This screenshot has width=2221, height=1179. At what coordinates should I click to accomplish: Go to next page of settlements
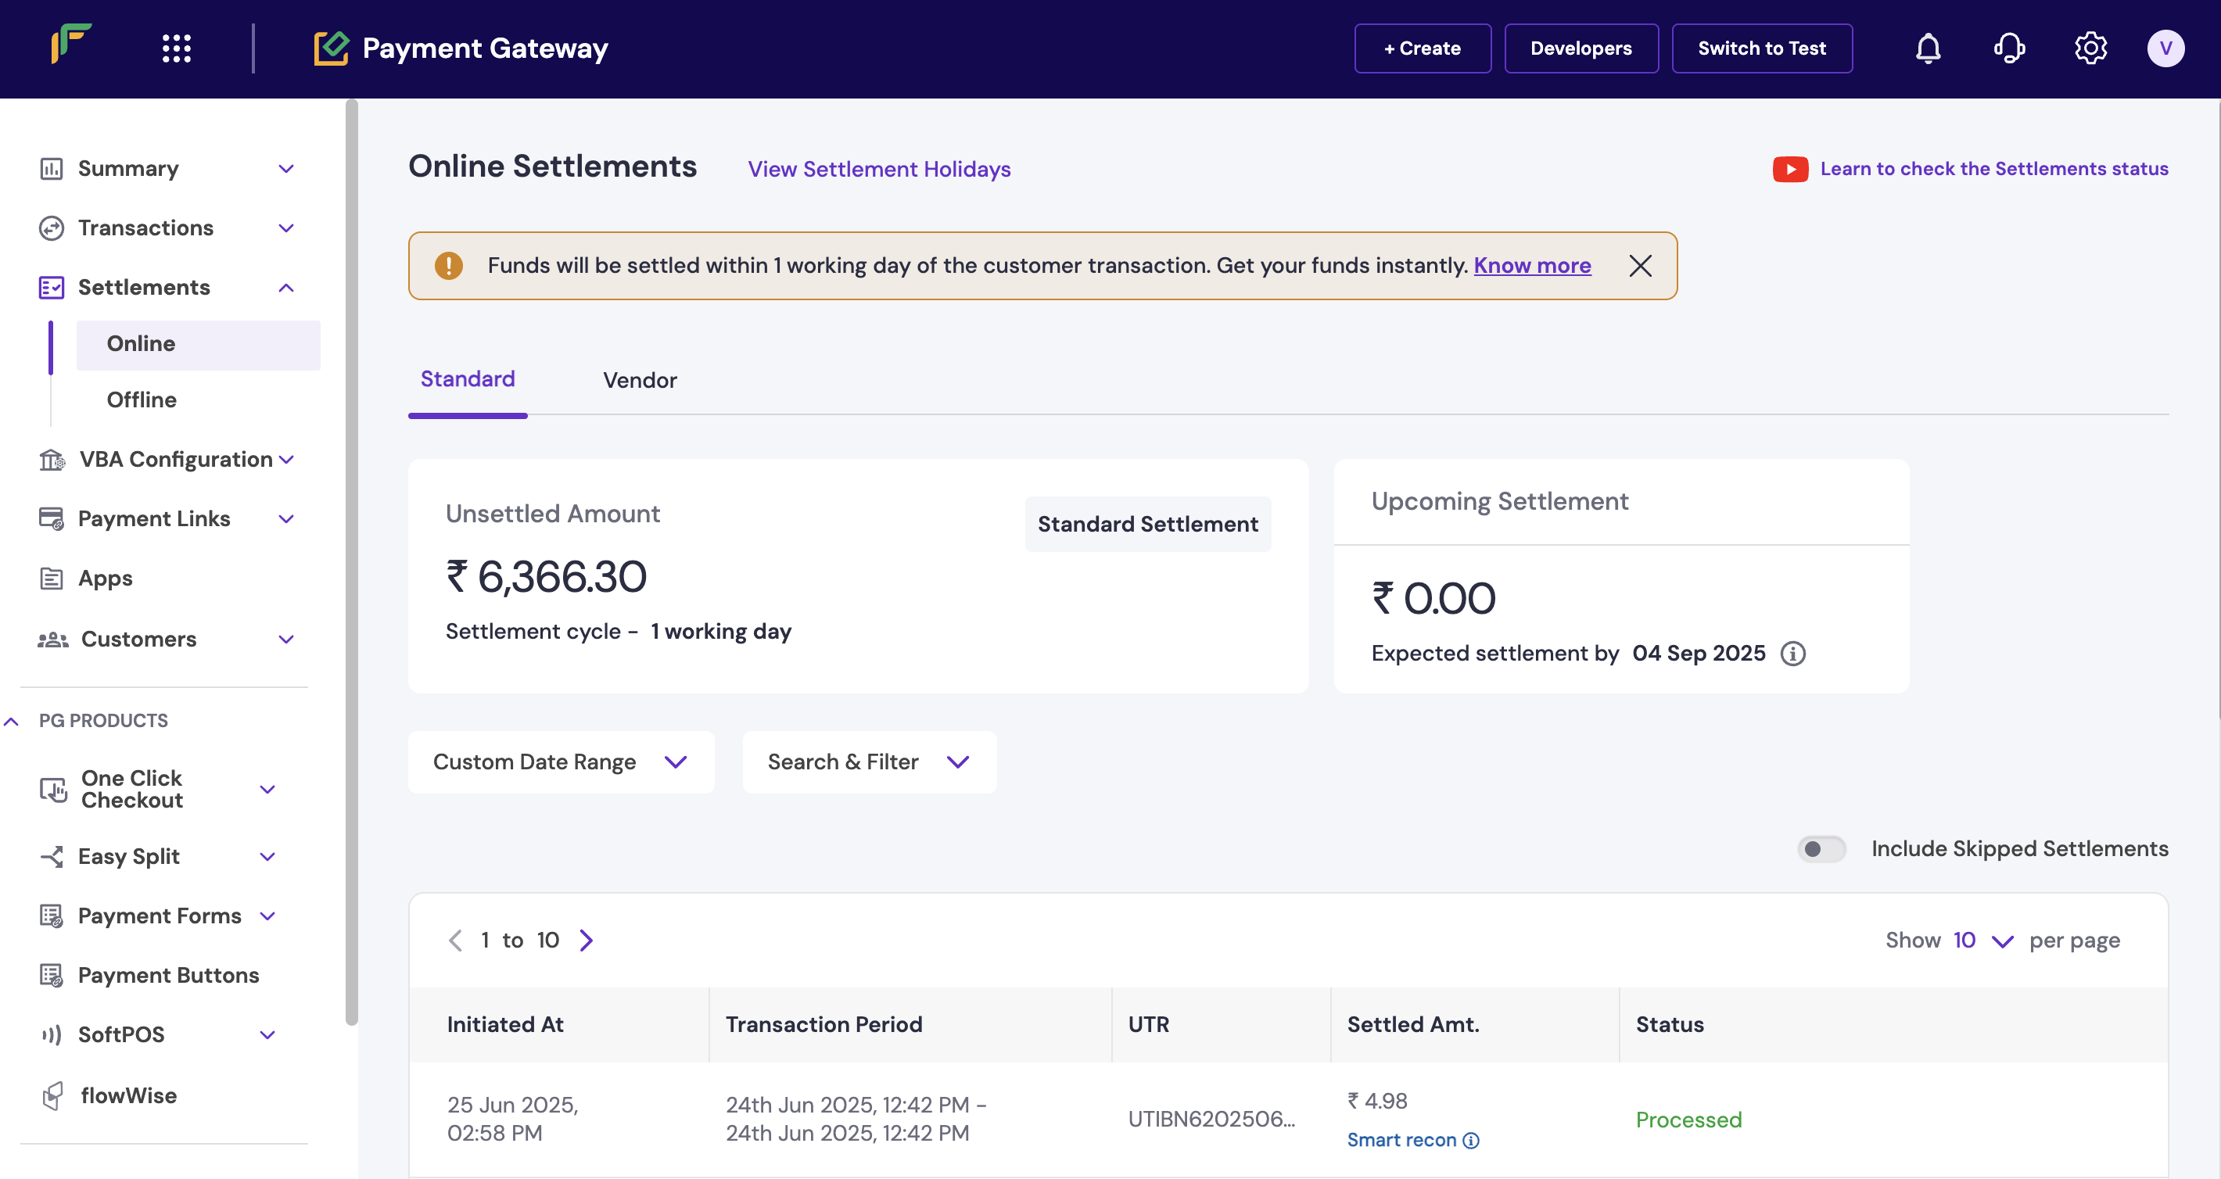coord(587,941)
